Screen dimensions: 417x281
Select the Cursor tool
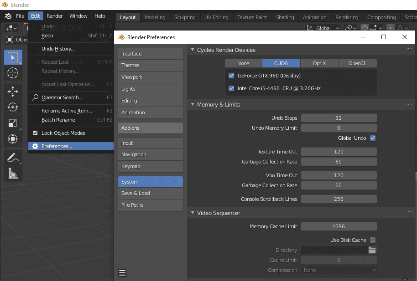(13, 73)
